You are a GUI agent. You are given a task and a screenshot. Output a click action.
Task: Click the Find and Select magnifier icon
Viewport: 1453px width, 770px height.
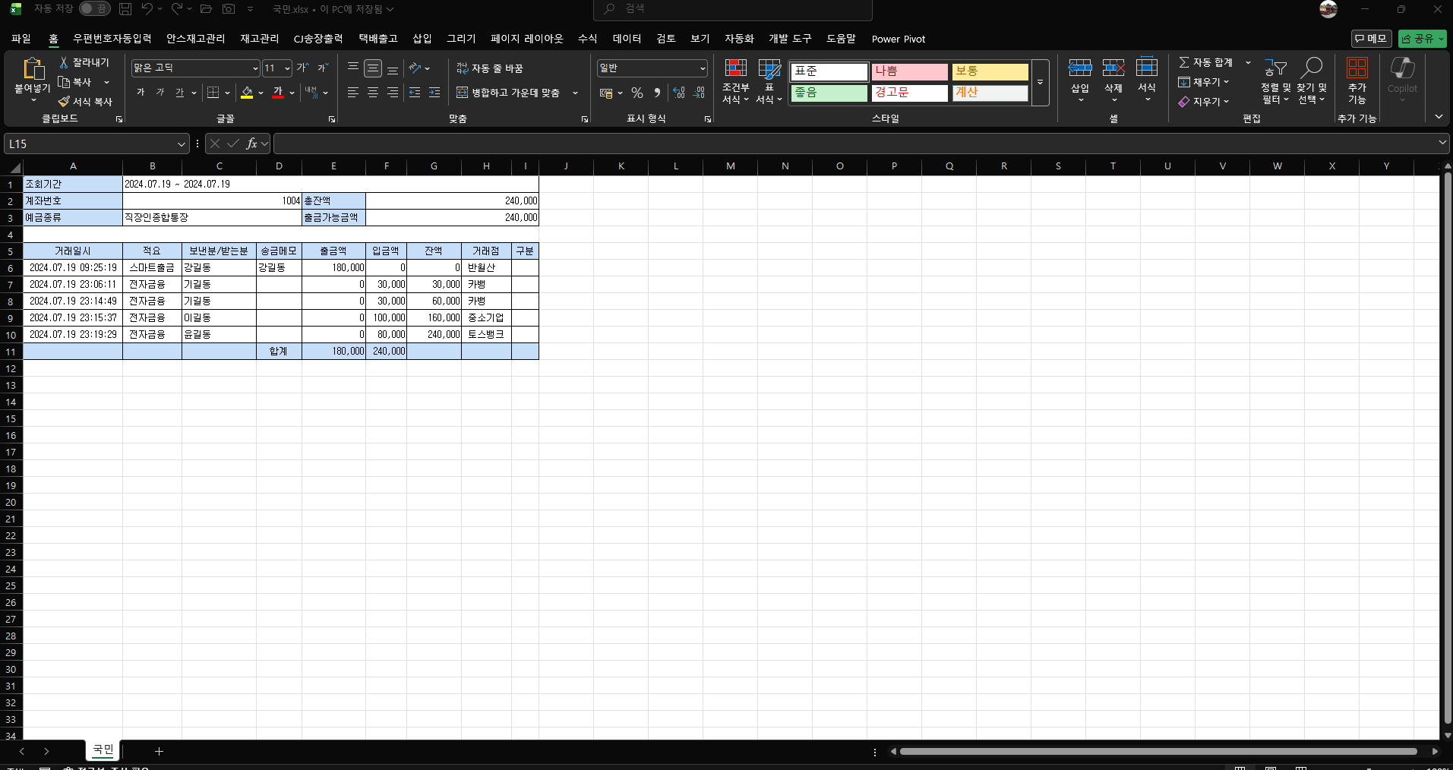click(1311, 68)
